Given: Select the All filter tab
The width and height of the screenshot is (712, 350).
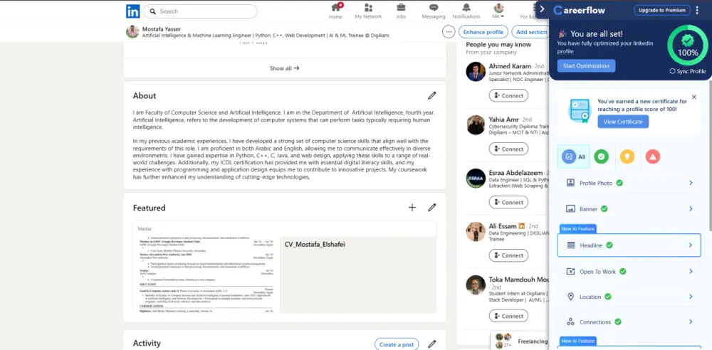Looking at the screenshot, I should (x=573, y=157).
